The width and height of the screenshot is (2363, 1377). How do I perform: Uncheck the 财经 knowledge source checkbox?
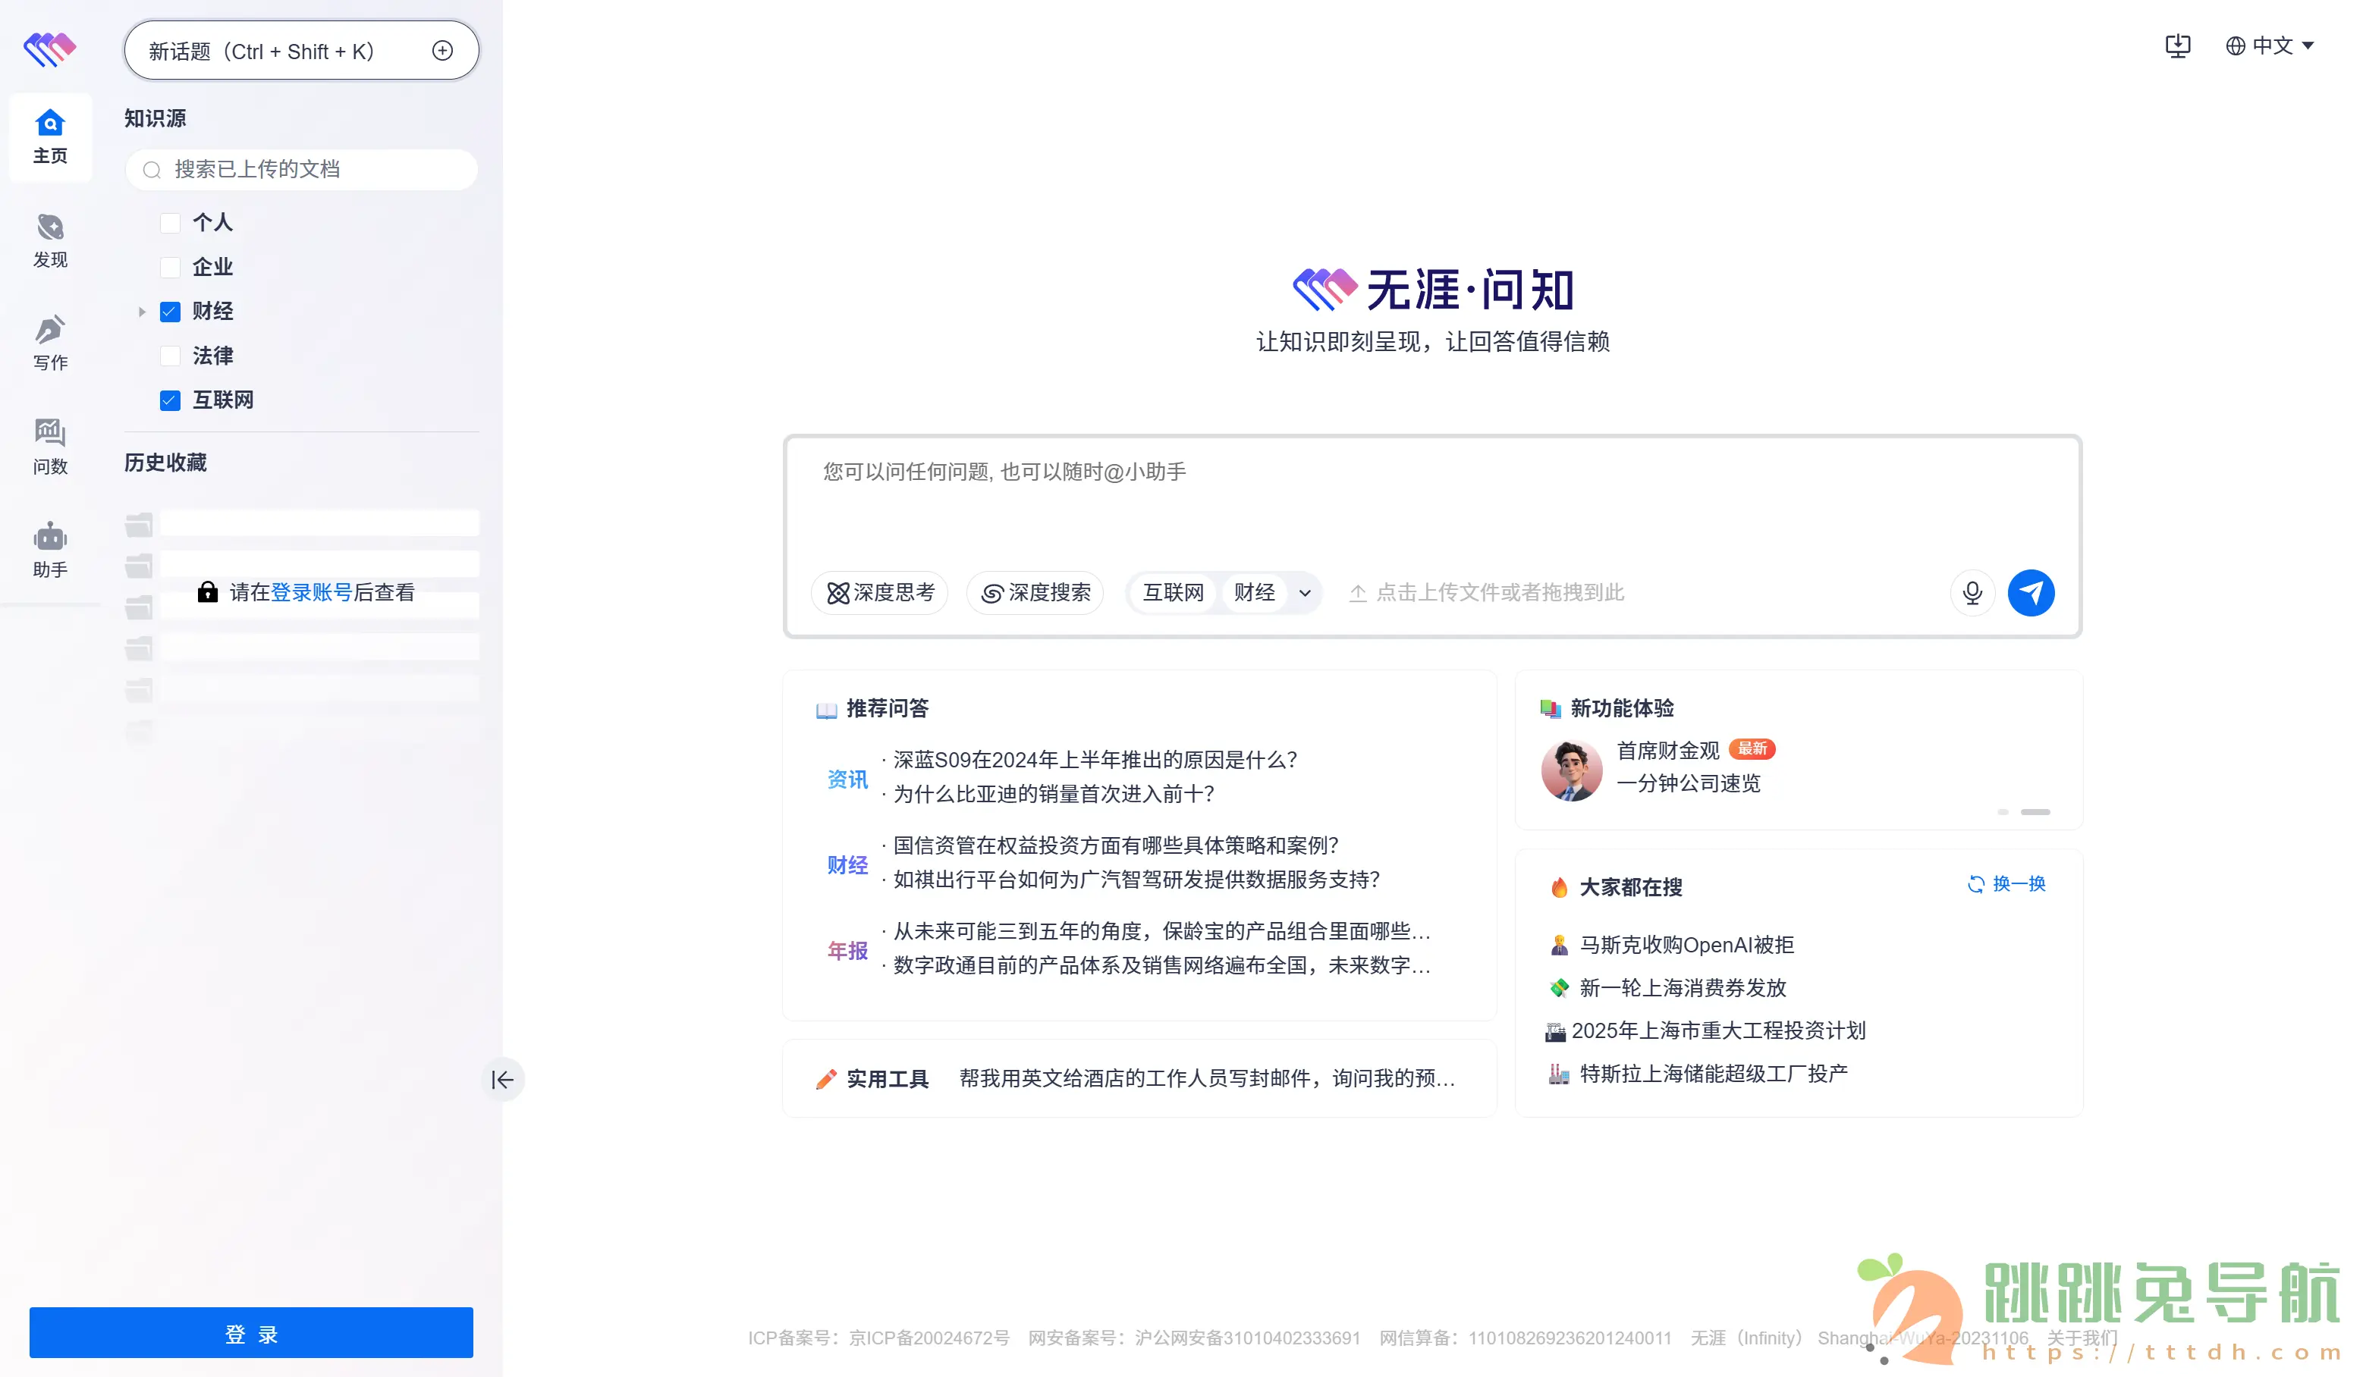(x=170, y=312)
